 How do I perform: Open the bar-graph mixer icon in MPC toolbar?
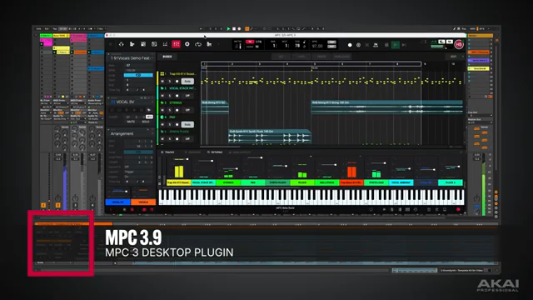pos(165,44)
